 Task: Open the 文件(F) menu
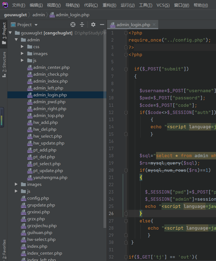(x=18, y=5)
